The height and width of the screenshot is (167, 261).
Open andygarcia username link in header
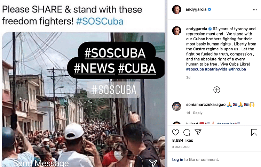point(196,9)
